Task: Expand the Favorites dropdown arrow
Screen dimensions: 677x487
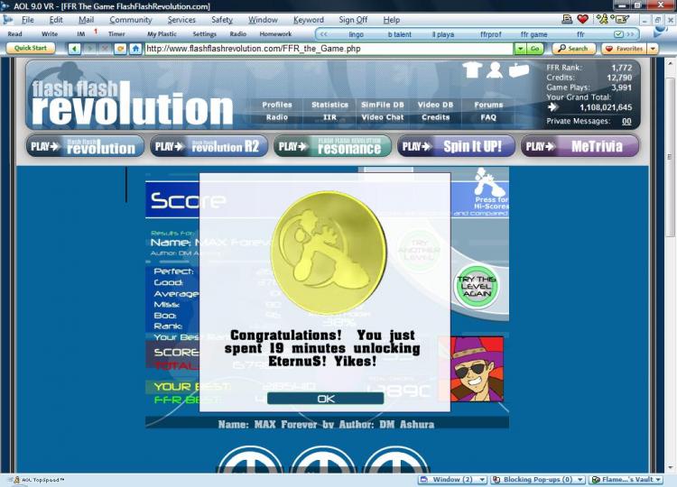Action: (x=653, y=49)
